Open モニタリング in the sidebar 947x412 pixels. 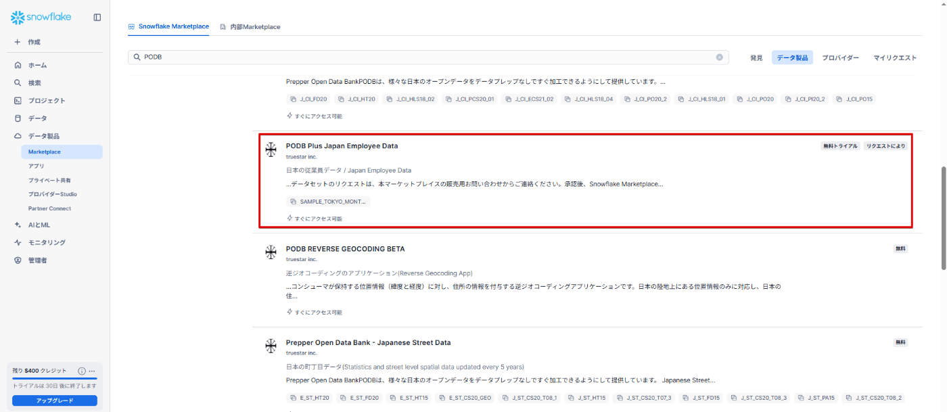46,243
